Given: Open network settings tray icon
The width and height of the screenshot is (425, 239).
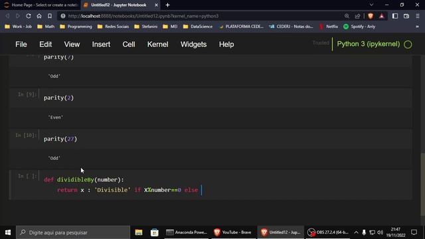Looking at the screenshot, I should coord(372,232).
